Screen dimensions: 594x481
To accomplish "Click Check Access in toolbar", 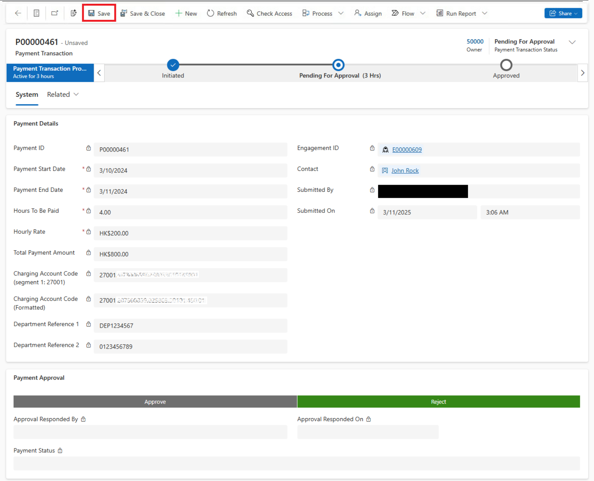I will point(269,13).
